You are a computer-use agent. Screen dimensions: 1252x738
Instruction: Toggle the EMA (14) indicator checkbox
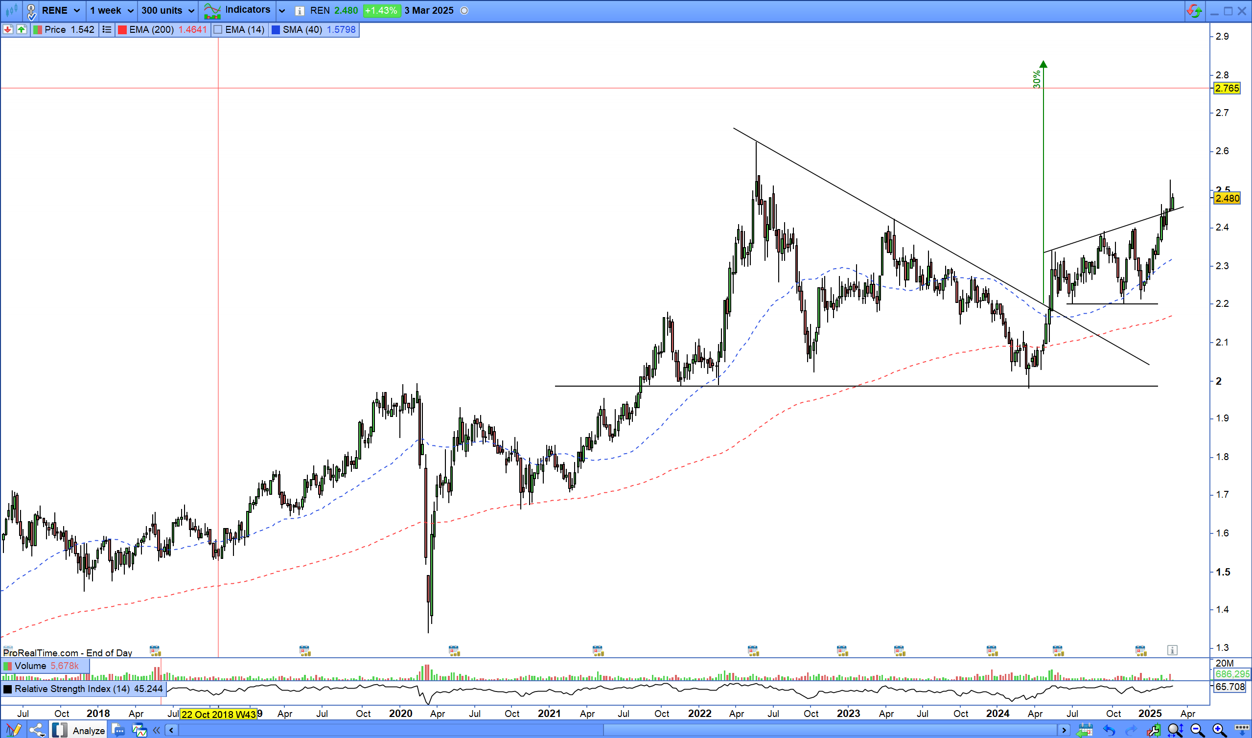(x=218, y=29)
